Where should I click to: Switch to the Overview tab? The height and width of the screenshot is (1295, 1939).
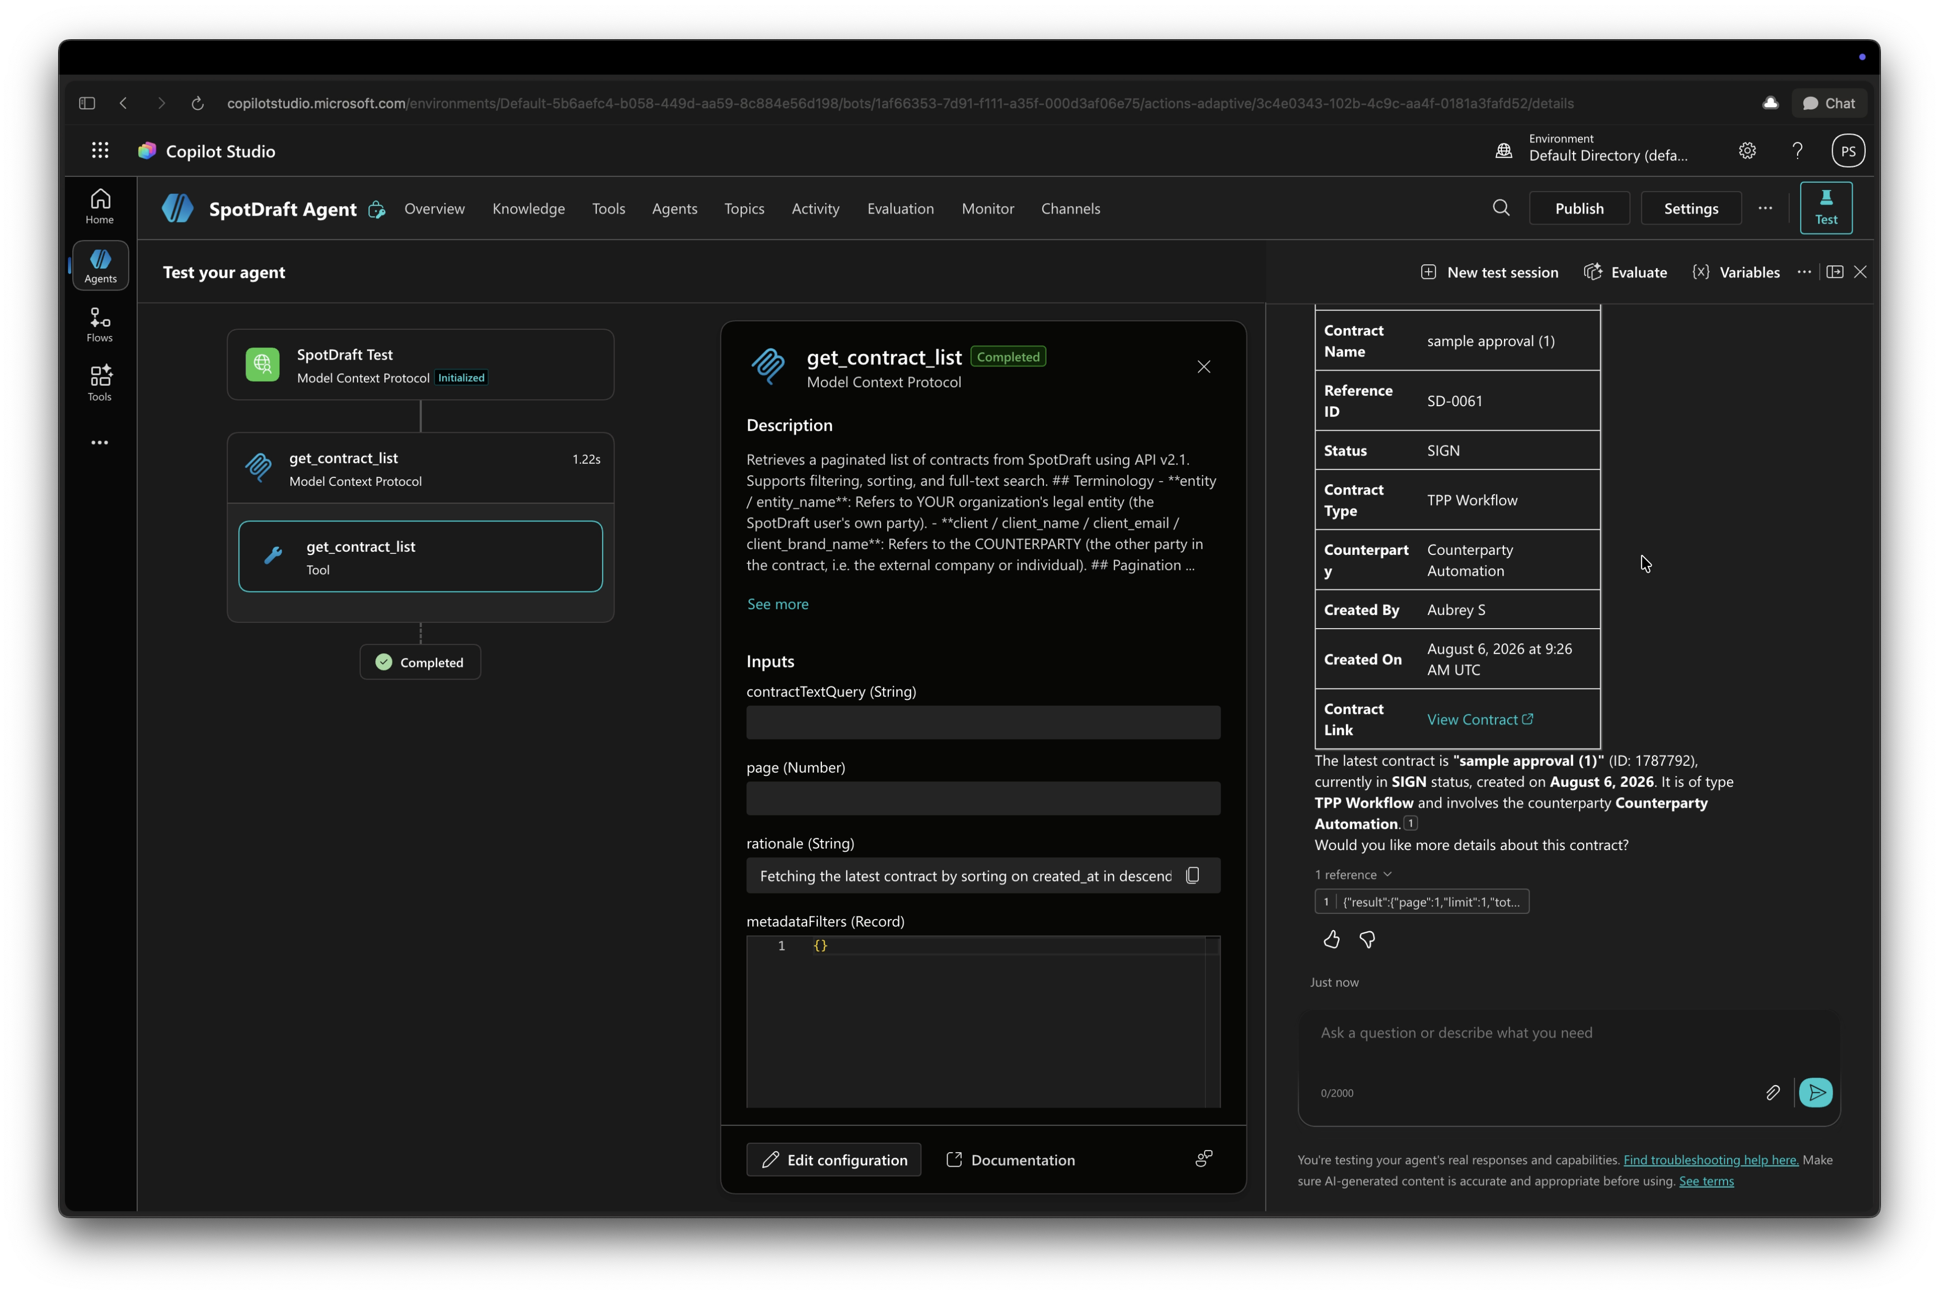[434, 208]
